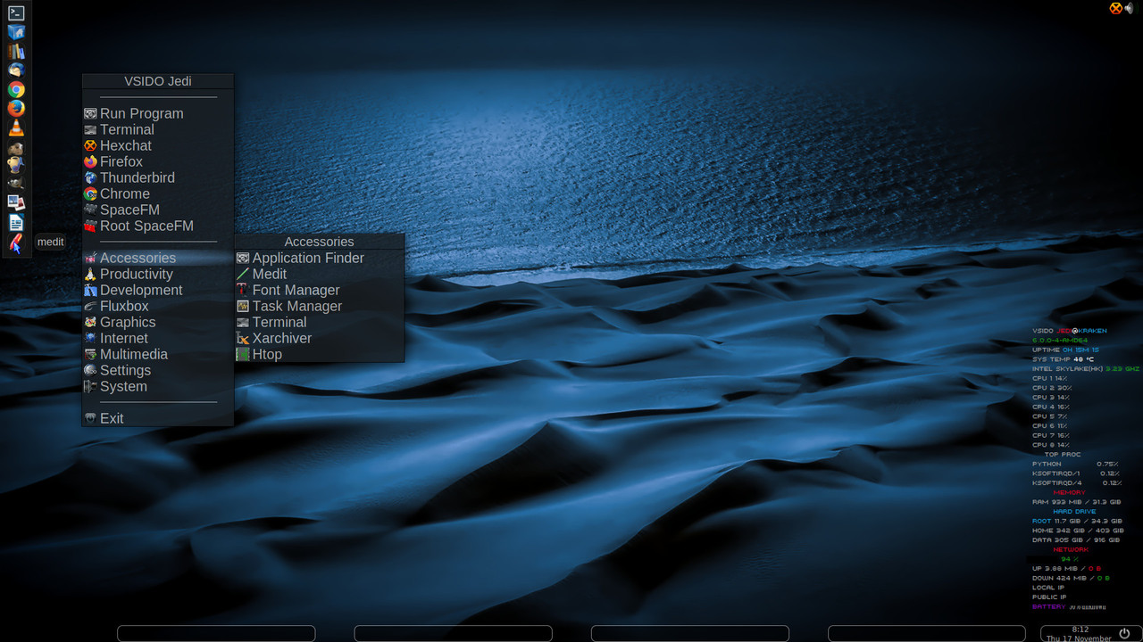The width and height of the screenshot is (1143, 642).
Task: Open Root SpaceFM from the menu
Action: (x=158, y=226)
